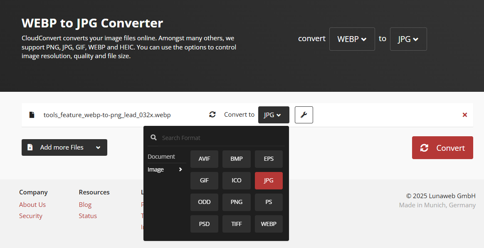This screenshot has width=484, height=248.
Task: Click the add-file icon on Add more Files
Action: pyautogui.click(x=30, y=147)
